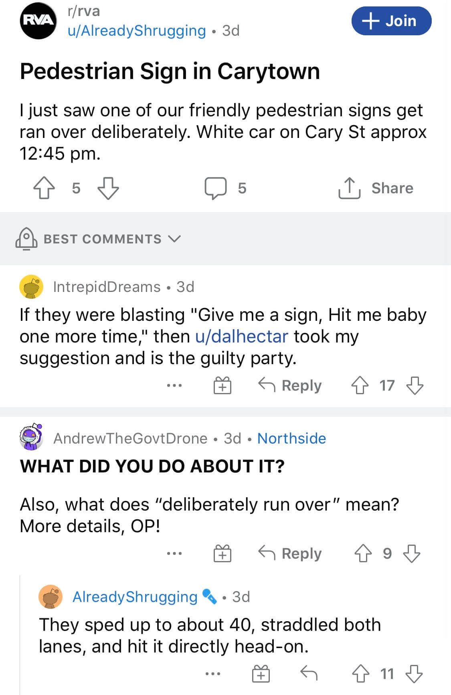Open the u/dalhectar user mention link
Image resolution: width=451 pixels, height=695 pixels.
pos(241,336)
